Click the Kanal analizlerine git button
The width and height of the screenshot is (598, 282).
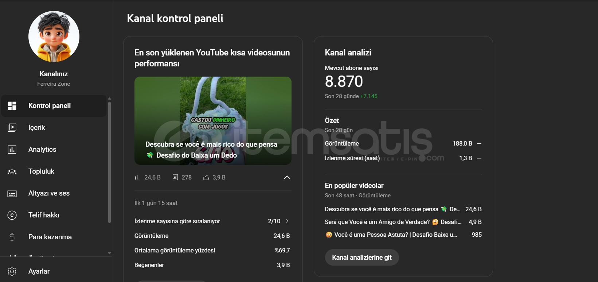362,258
